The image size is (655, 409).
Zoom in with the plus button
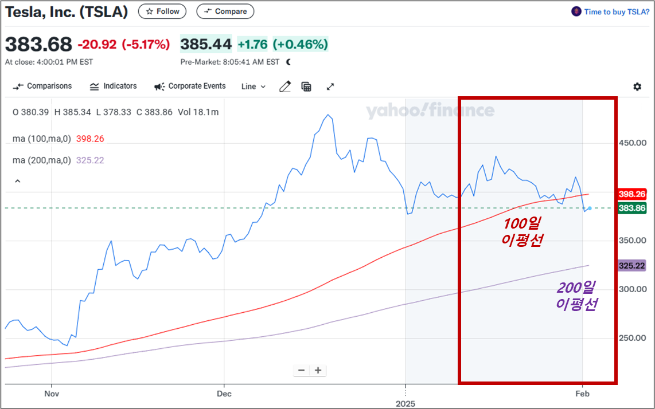(318, 370)
